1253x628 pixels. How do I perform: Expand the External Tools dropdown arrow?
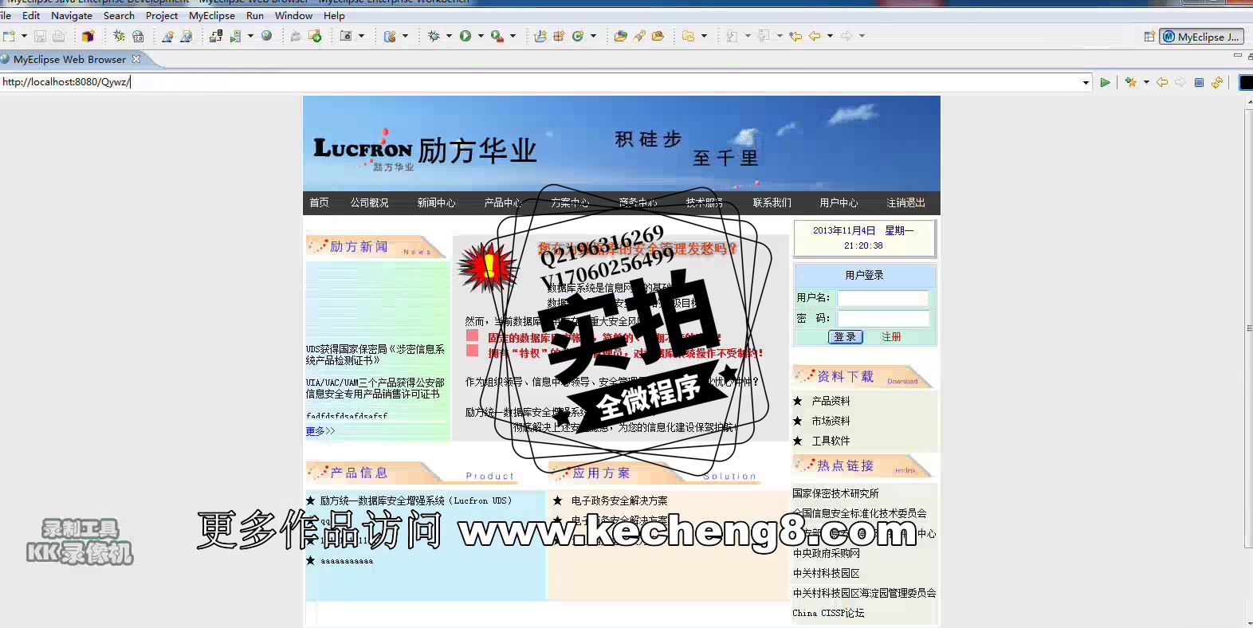click(513, 36)
